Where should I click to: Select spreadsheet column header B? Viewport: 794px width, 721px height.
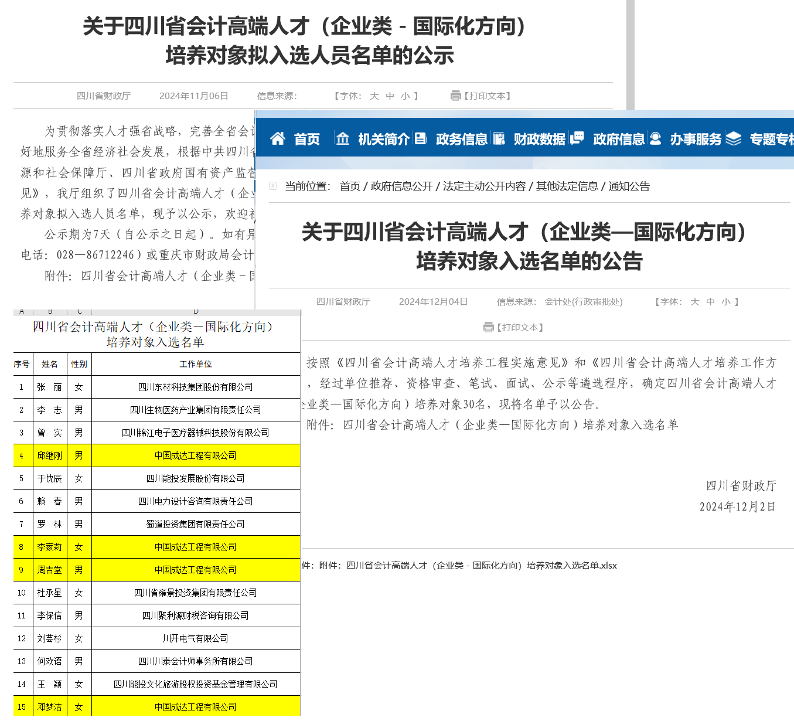click(50, 312)
